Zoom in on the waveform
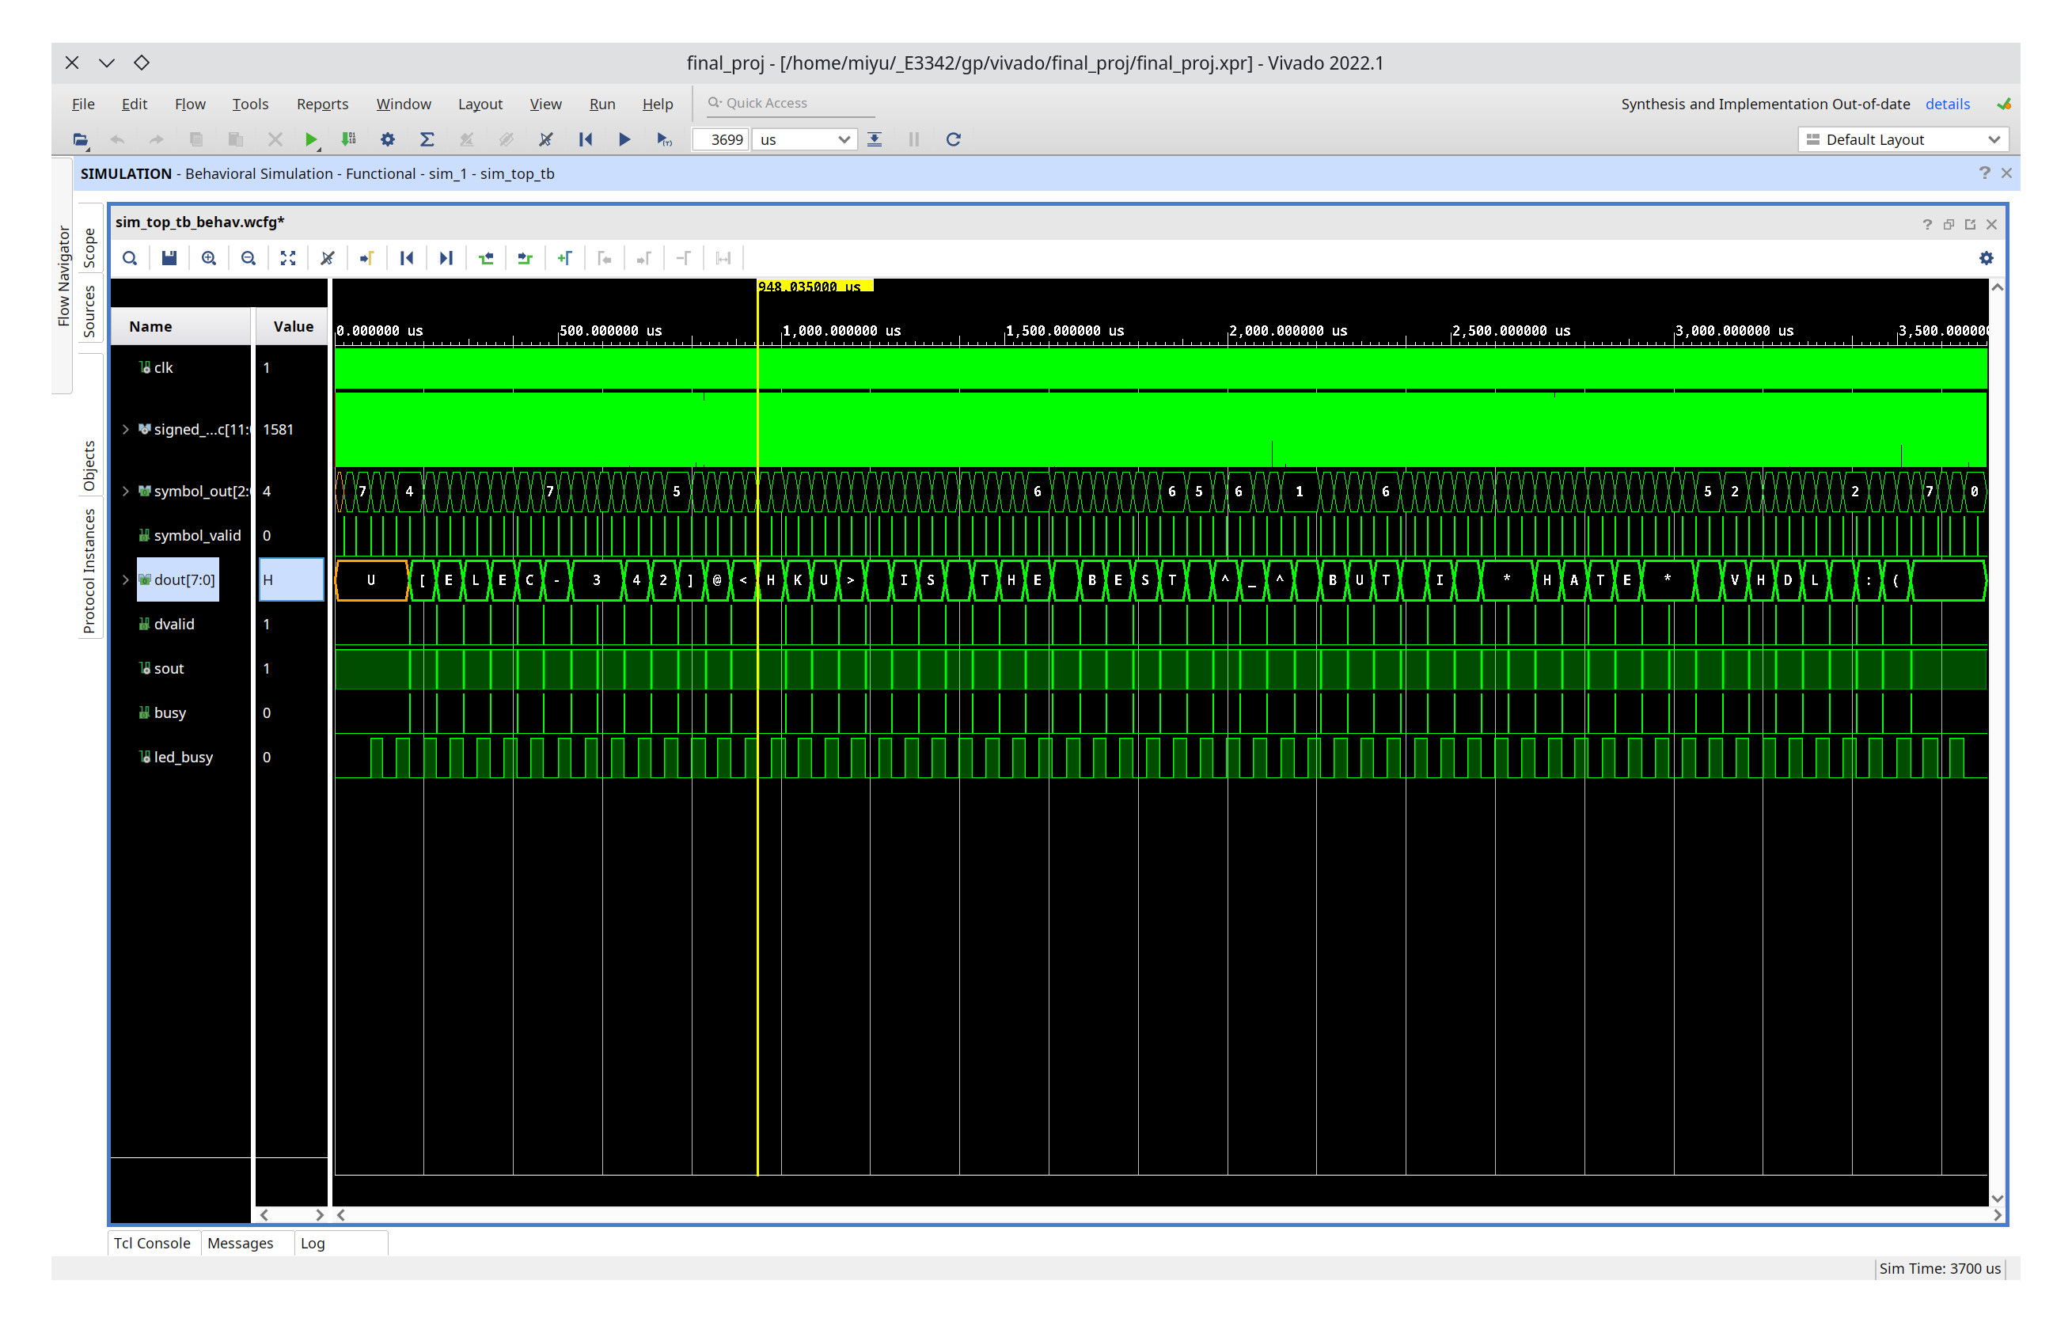The image size is (2072, 1341). click(209, 258)
